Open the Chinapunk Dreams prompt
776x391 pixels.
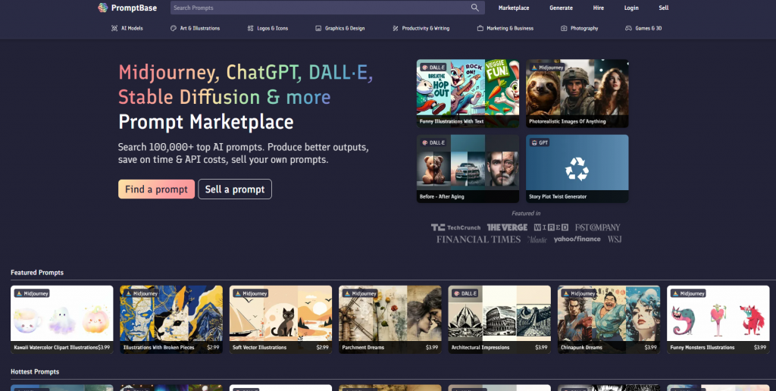609,320
